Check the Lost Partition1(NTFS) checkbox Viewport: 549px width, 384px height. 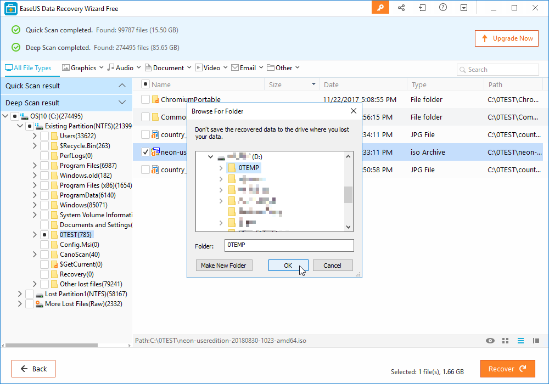pos(30,294)
